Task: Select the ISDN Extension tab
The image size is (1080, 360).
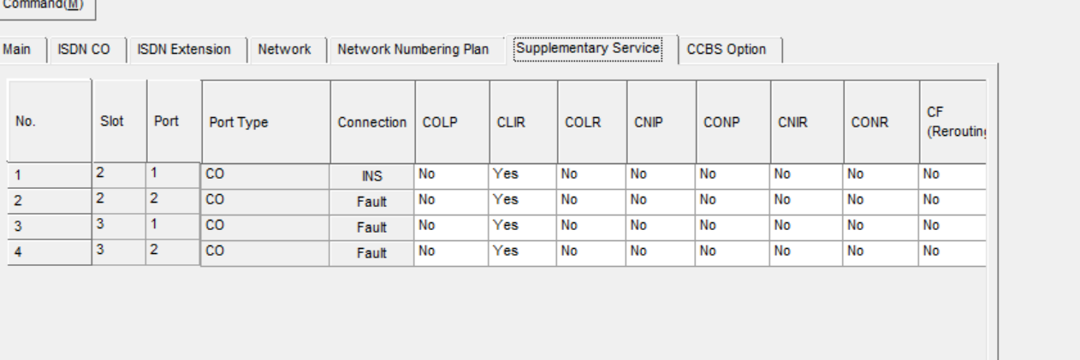Action: (x=184, y=50)
